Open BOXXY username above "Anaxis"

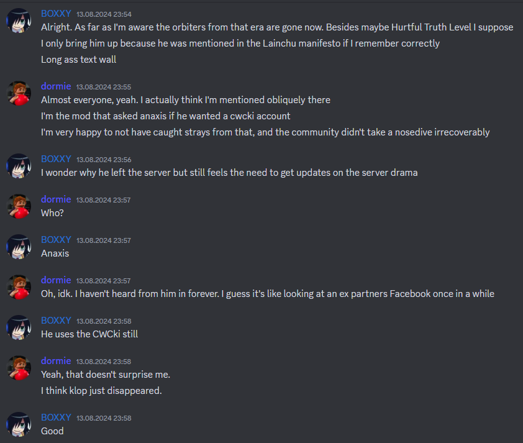point(56,240)
